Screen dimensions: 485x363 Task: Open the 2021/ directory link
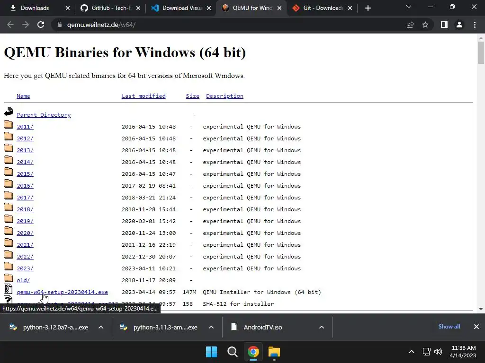click(x=25, y=245)
